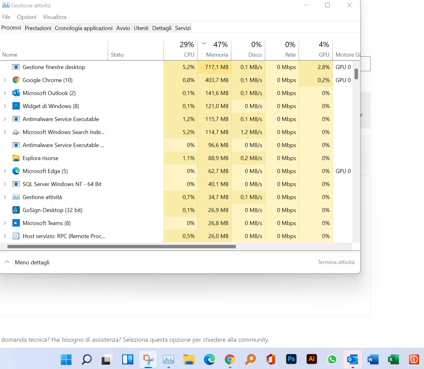Open Task View on the taskbar

(107, 359)
